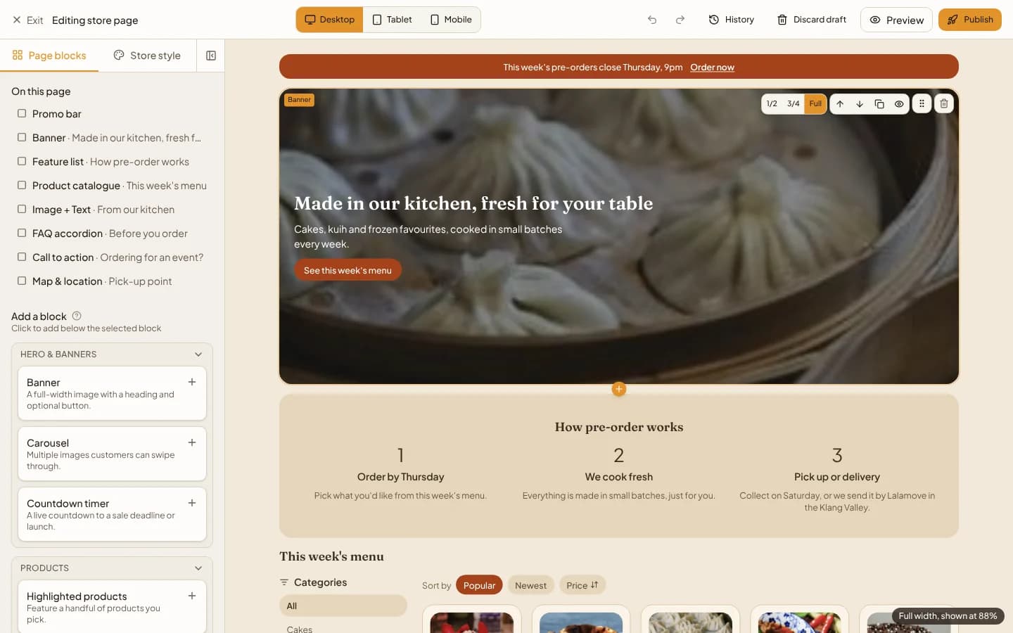Add Highlighted products block plus icon
The height and width of the screenshot is (633, 1013).
192,596
